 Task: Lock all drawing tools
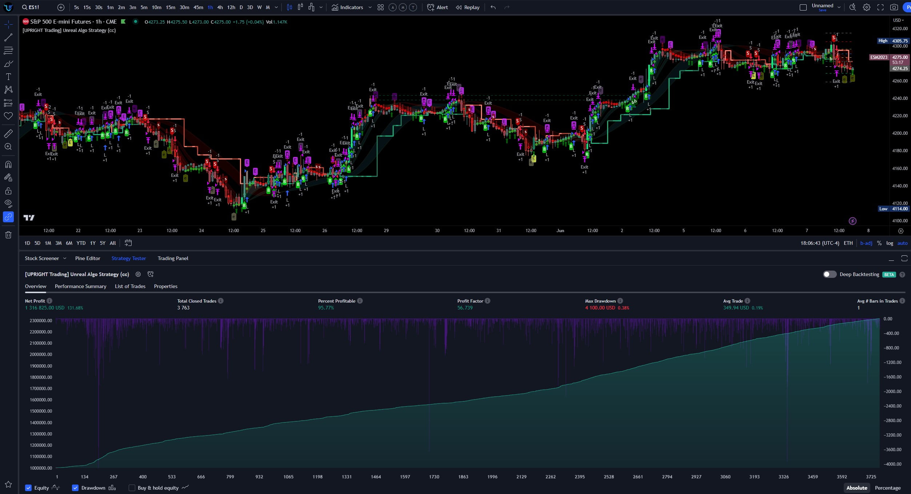click(8, 190)
